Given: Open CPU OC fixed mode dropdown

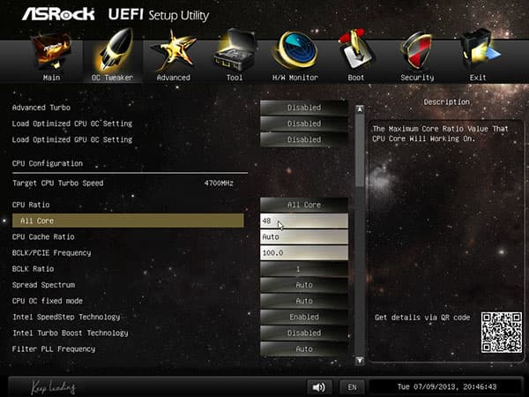Looking at the screenshot, I should 304,301.
